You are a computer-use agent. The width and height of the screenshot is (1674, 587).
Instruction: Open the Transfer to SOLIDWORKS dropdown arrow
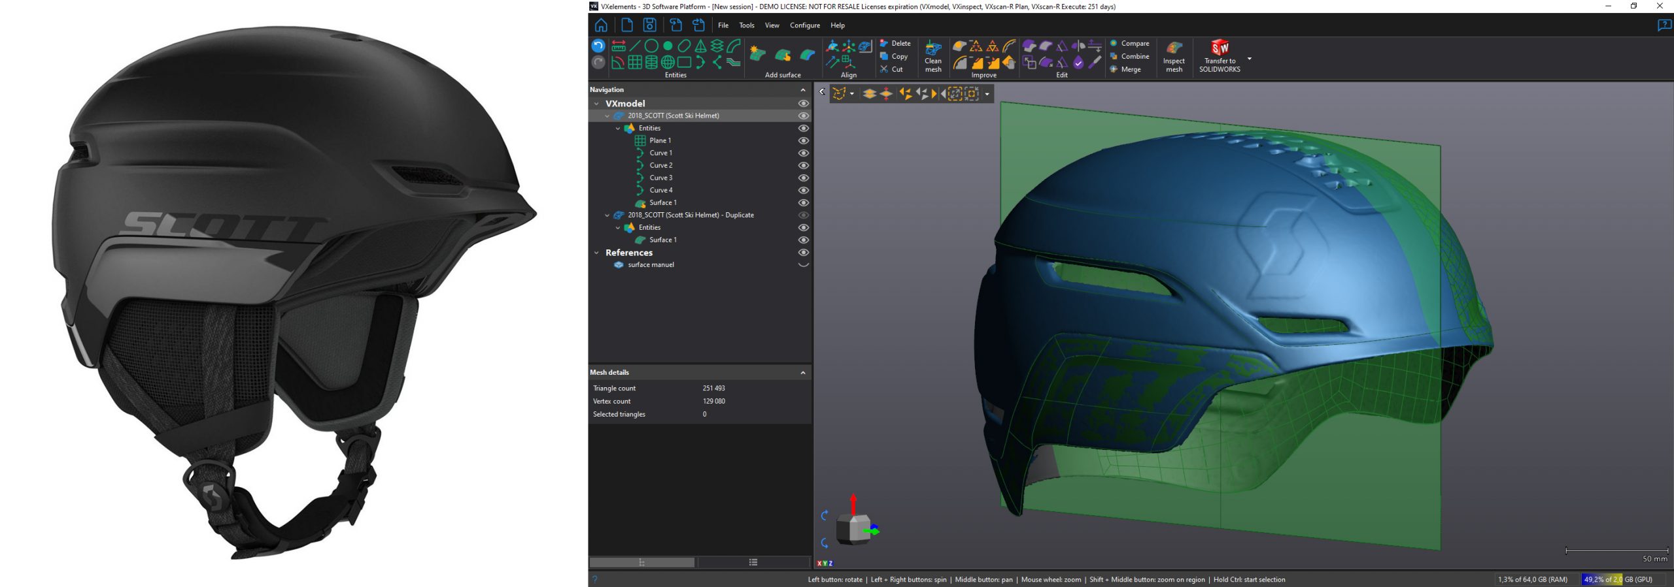1250,59
